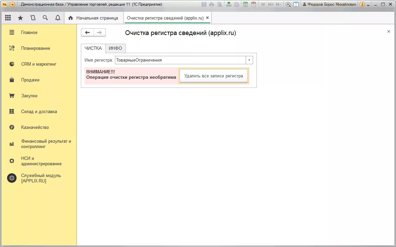Click the save disk icon in title bar
Image resolution: width=396 pixels, height=247 pixels.
tap(204, 4)
